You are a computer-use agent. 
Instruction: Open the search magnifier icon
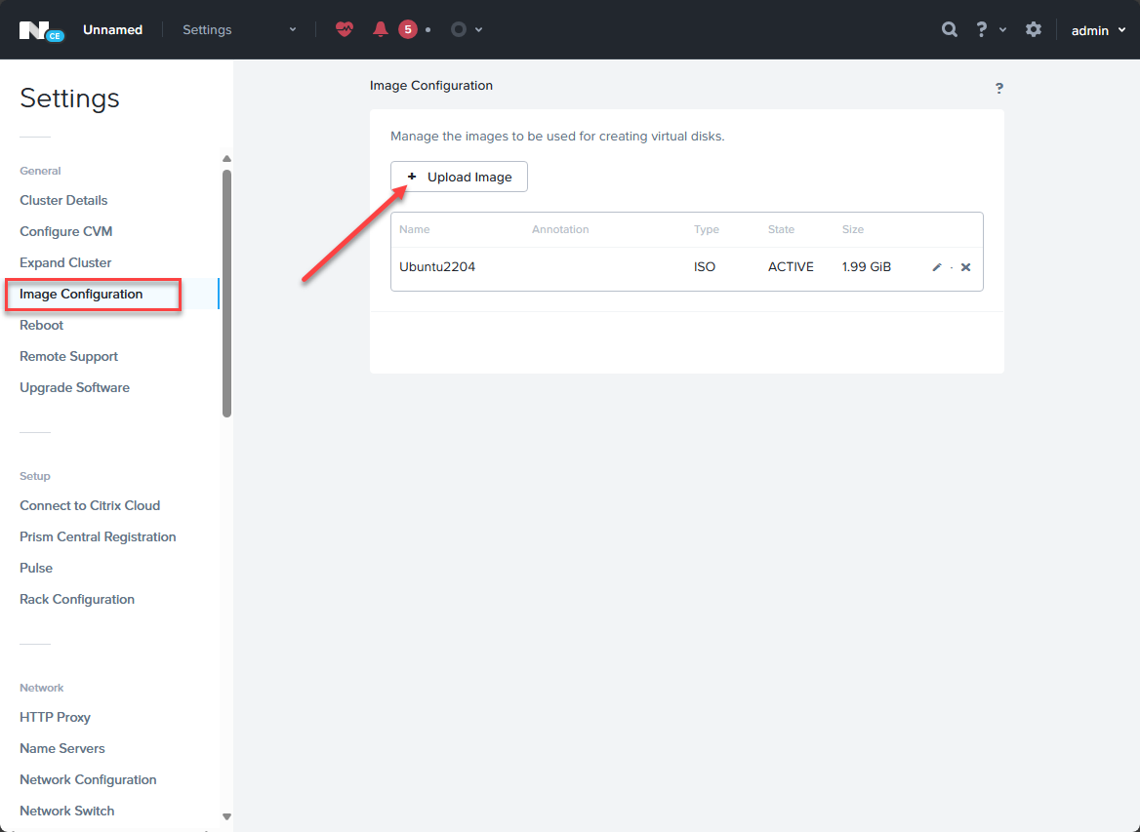pos(949,30)
